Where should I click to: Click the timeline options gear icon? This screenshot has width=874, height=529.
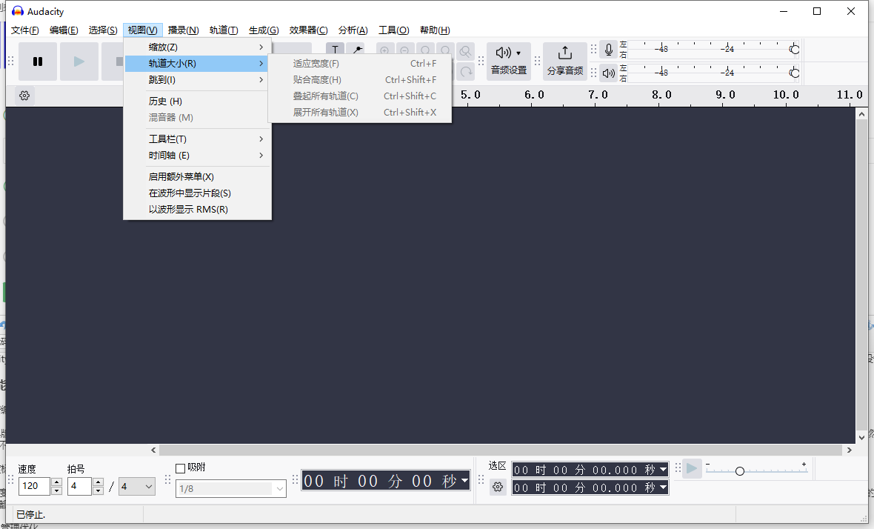[x=24, y=96]
